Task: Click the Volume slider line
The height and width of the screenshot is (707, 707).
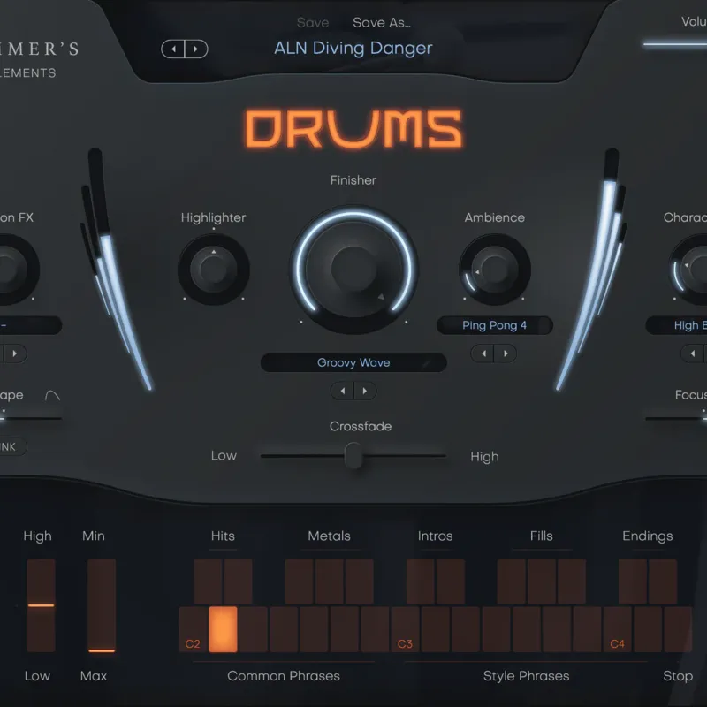Action: pos(675,44)
